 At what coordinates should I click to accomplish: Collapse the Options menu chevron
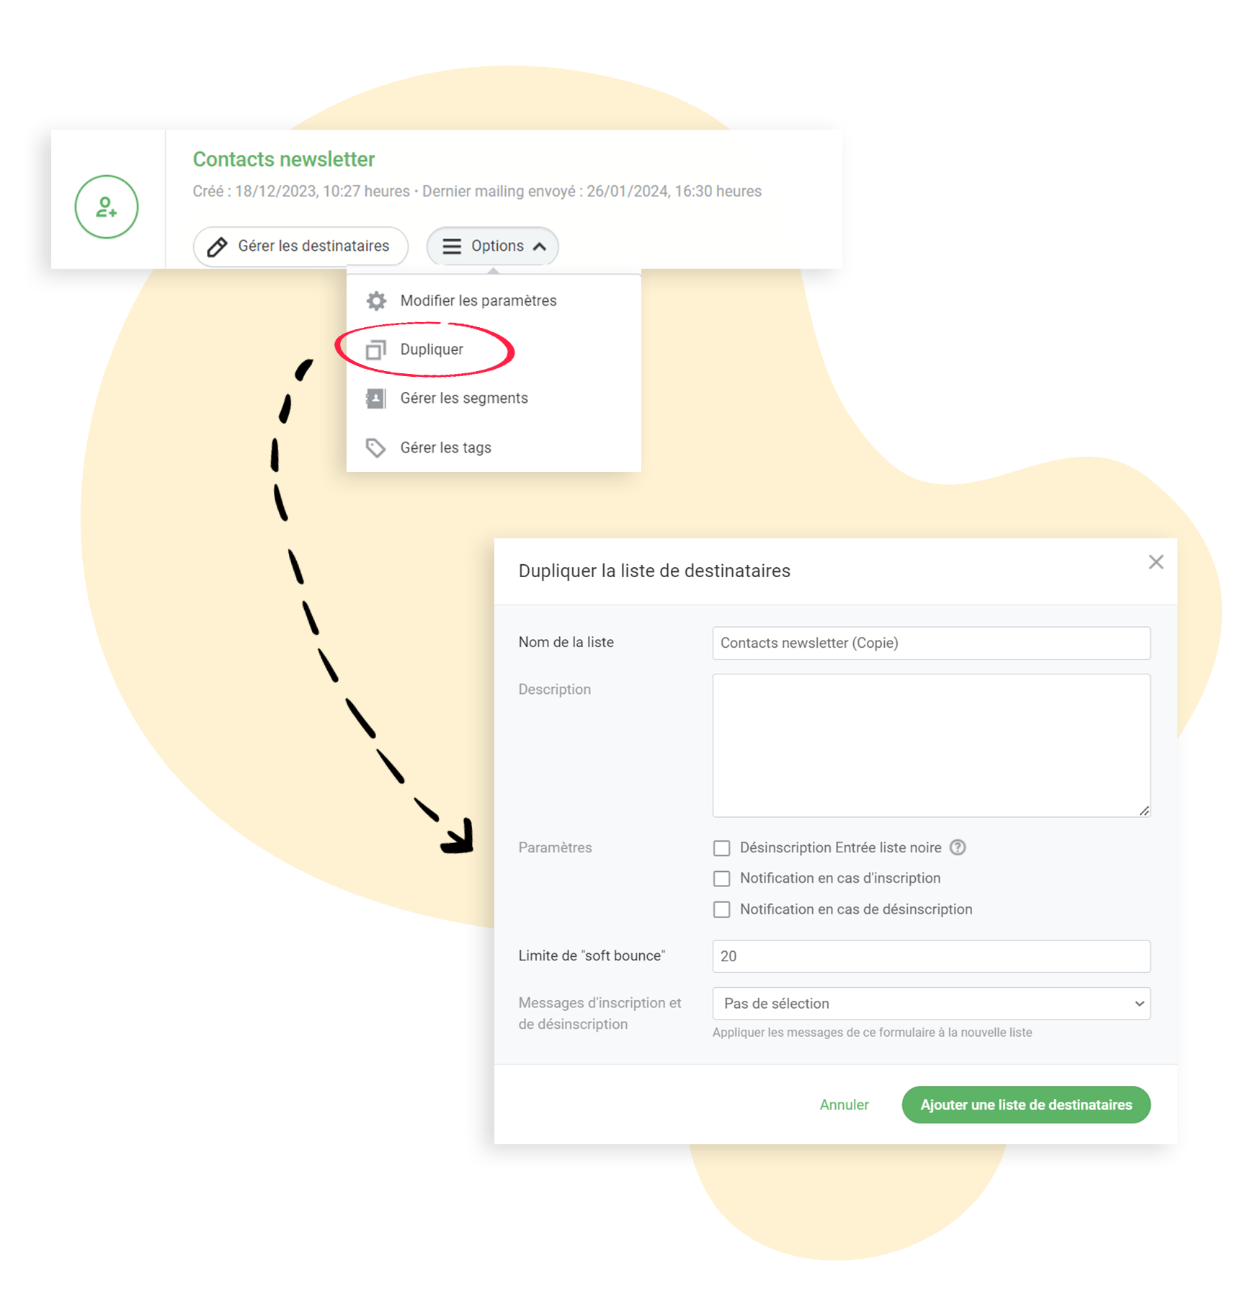[540, 246]
